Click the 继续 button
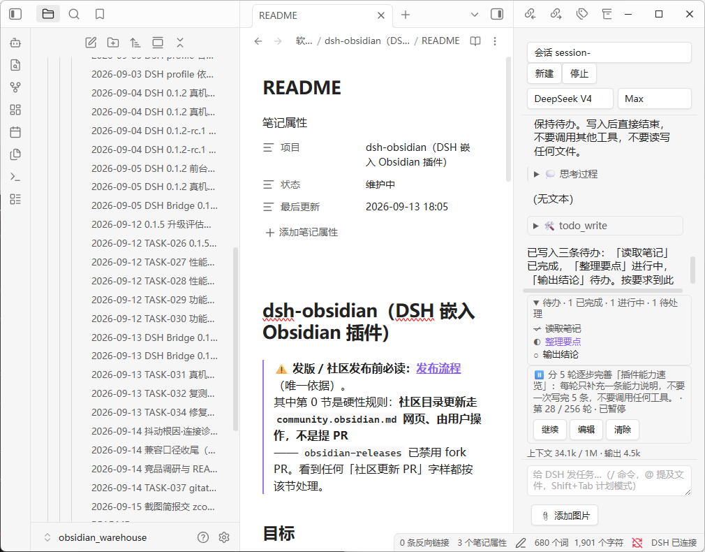The width and height of the screenshot is (705, 552). (550, 430)
